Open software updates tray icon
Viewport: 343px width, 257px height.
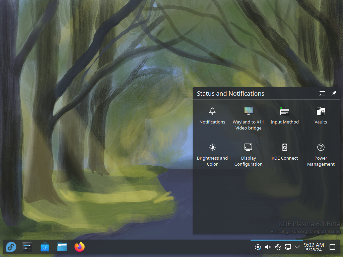(258, 247)
